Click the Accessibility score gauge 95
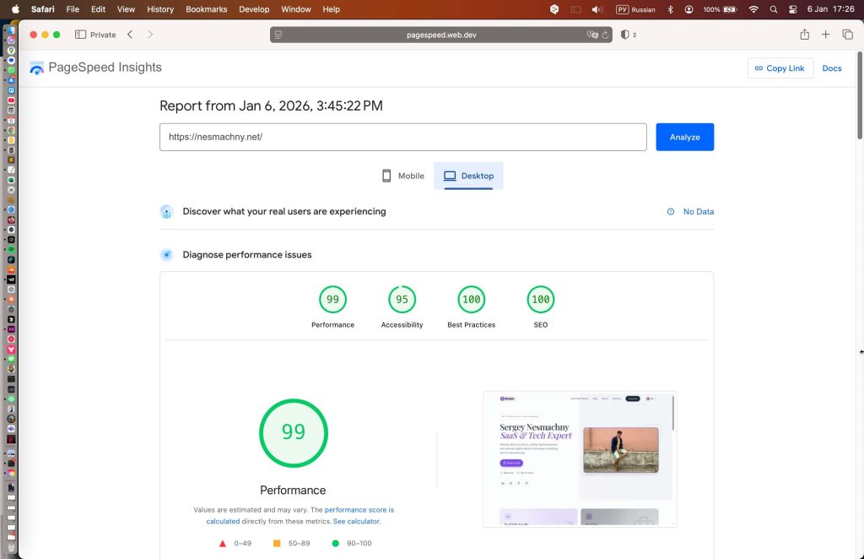864x559 pixels. 402,300
